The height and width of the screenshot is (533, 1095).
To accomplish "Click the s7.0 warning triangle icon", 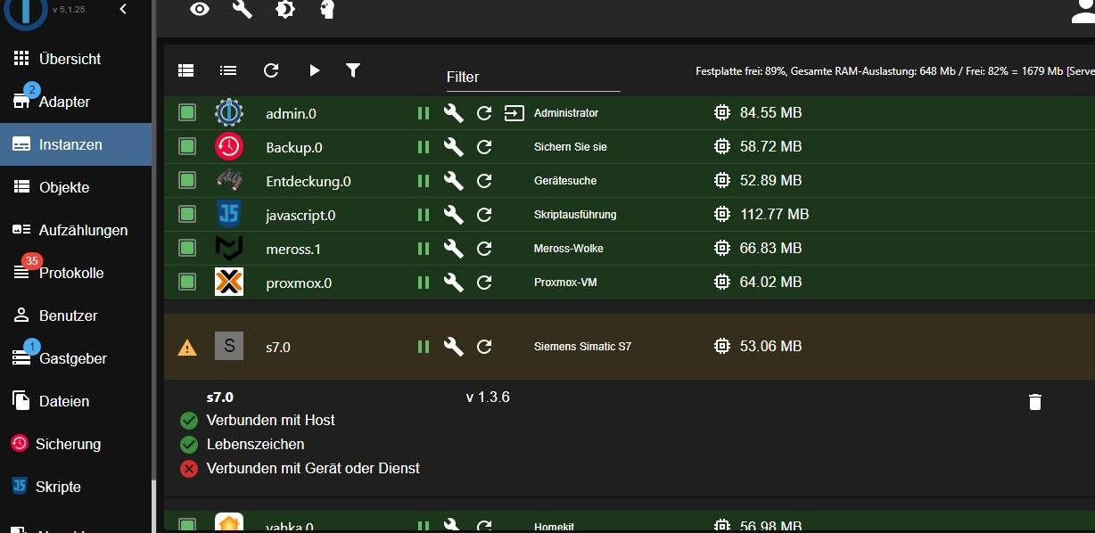I will coord(187,348).
